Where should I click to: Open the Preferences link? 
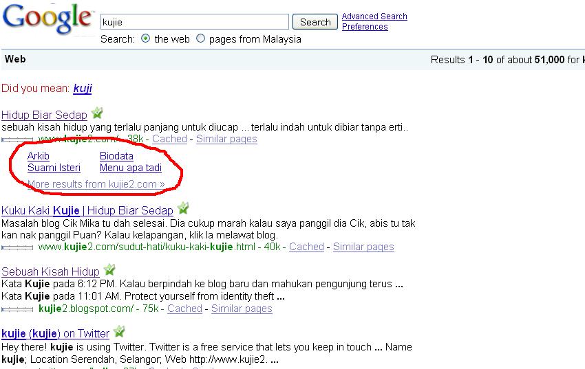[x=365, y=27]
